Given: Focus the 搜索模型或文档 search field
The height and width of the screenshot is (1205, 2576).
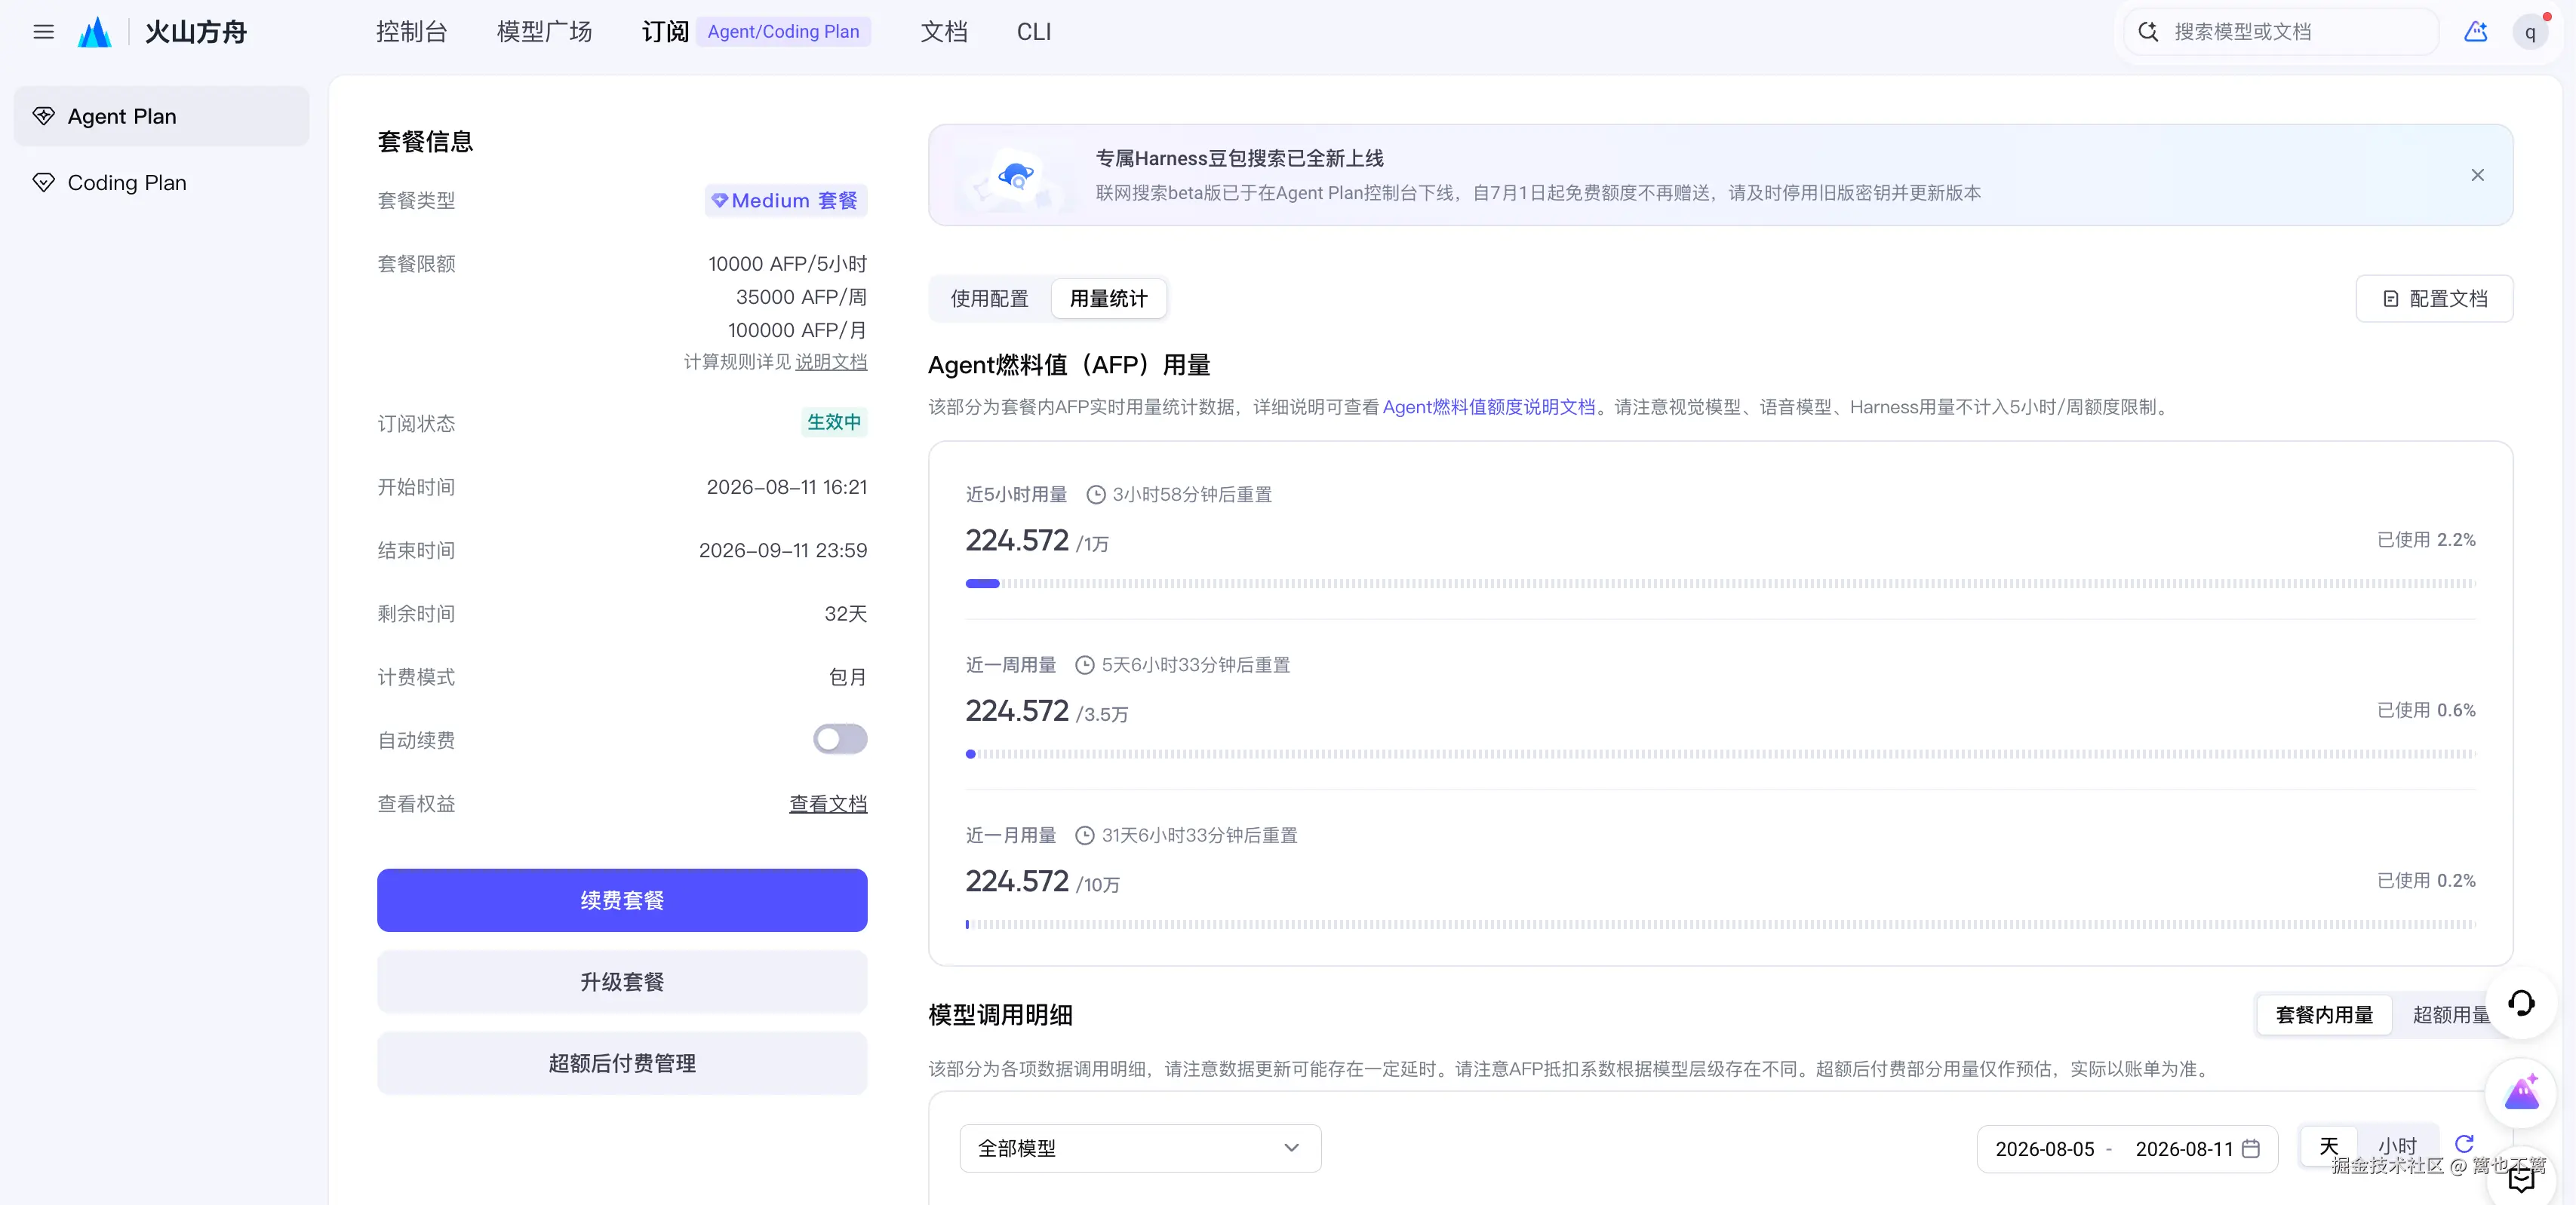Looking at the screenshot, I should [2282, 32].
